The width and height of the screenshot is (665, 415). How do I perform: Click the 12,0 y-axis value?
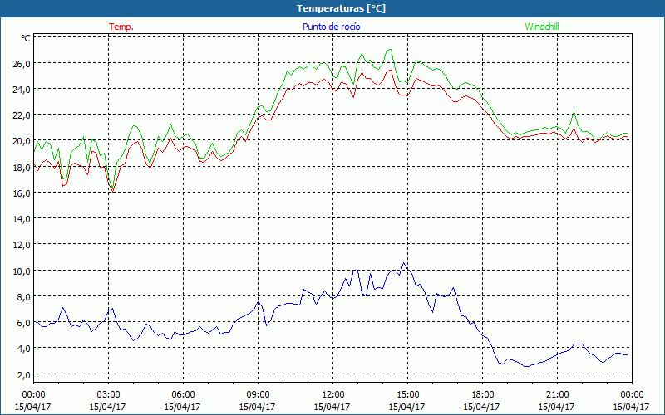[22, 245]
